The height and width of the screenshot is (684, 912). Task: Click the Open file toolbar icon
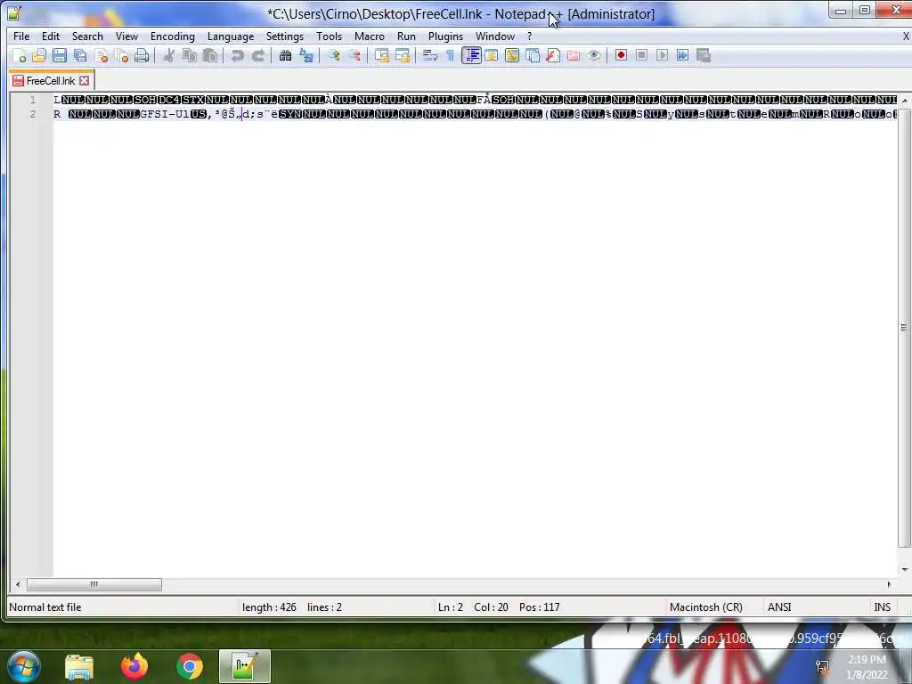(39, 56)
